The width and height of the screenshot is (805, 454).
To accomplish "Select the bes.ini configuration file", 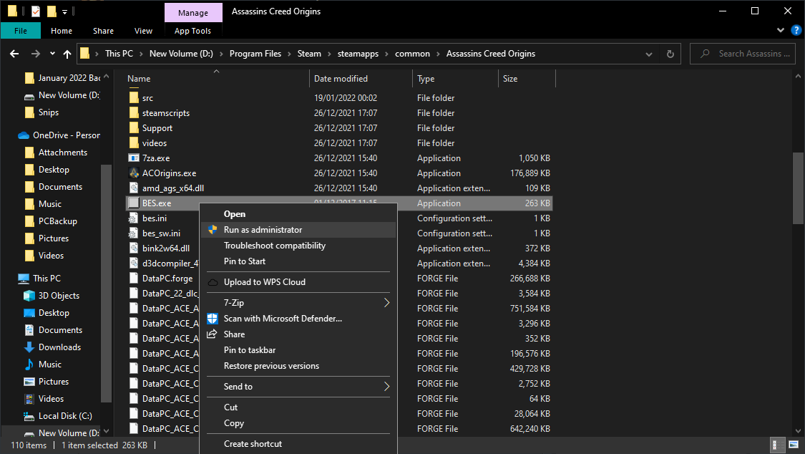I will click(154, 218).
